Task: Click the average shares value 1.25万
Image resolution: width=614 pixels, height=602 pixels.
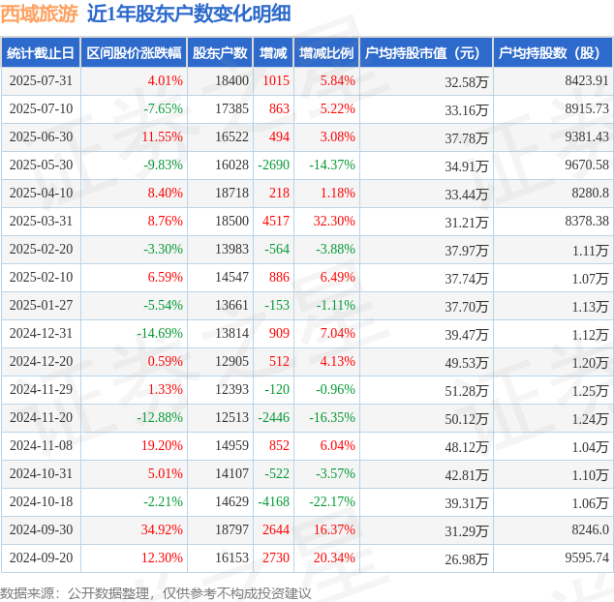Action: [591, 391]
